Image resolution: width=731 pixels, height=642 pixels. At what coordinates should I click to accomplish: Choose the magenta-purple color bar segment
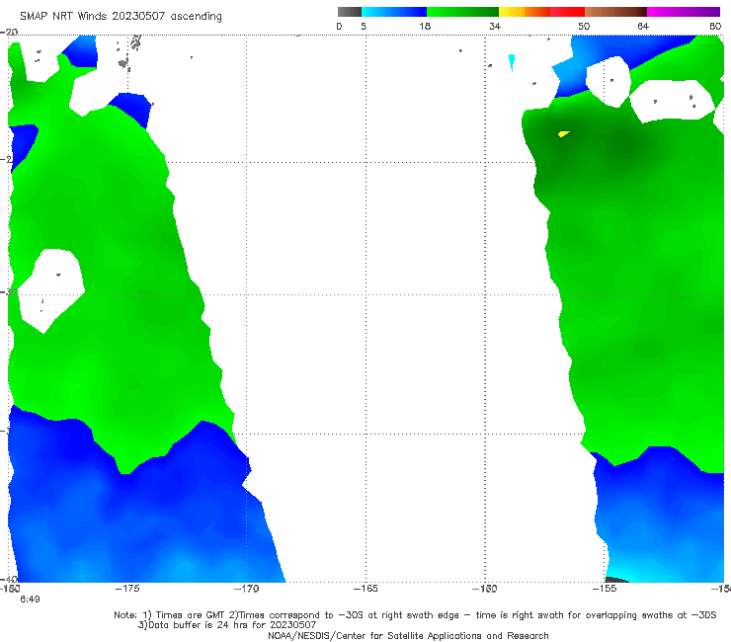(x=684, y=12)
